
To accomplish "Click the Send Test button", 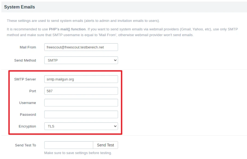I will pos(105,145).
